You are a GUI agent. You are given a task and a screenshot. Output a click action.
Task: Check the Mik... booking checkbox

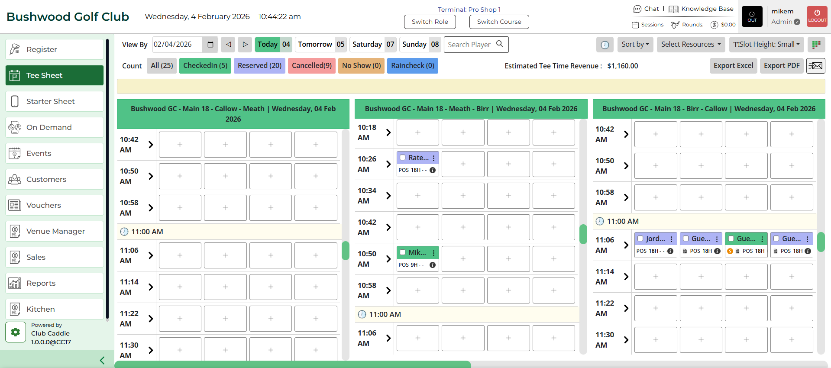[x=403, y=252]
